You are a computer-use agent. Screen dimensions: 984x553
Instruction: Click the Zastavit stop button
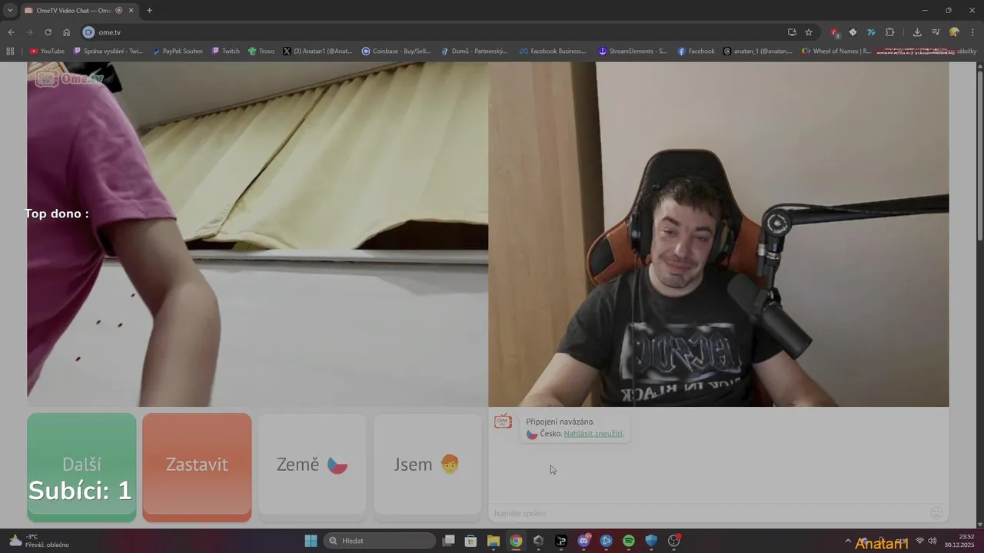point(197,467)
